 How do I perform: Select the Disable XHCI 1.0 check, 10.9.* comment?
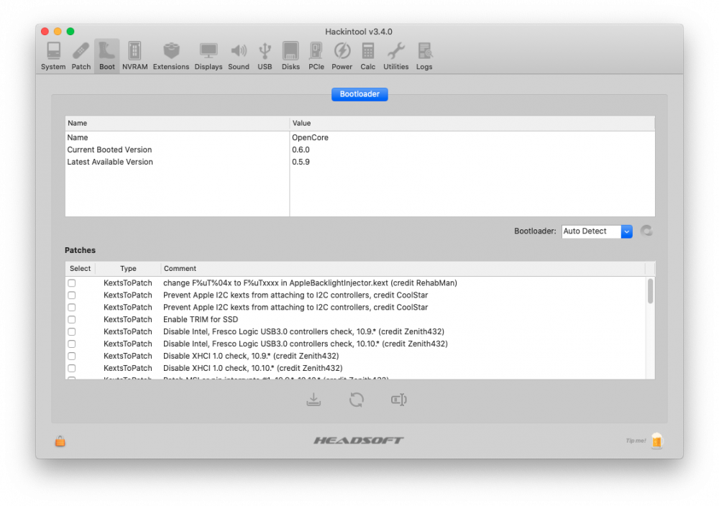[251, 356]
